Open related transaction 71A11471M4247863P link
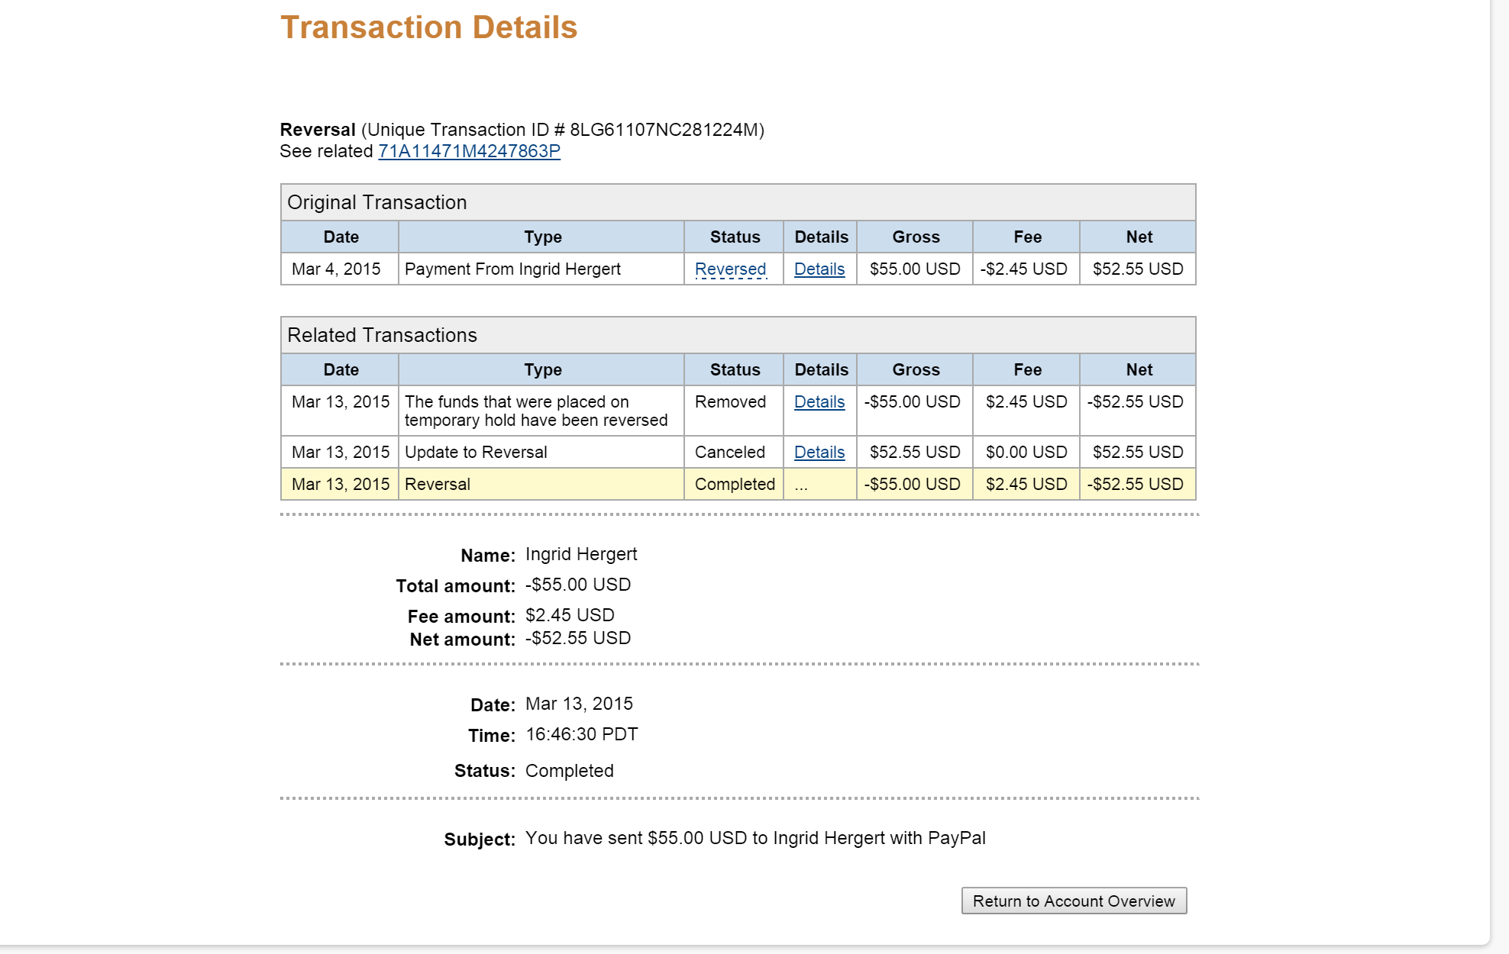Viewport: 1509px width, 954px height. pyautogui.click(x=469, y=151)
